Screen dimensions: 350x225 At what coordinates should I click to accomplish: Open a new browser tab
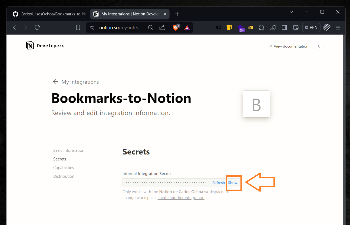click(177, 14)
